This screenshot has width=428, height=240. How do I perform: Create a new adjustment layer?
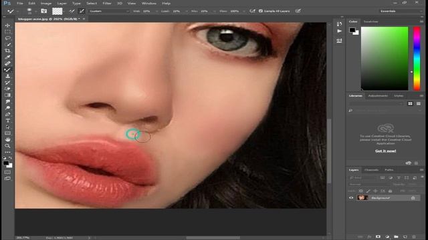tap(387, 237)
